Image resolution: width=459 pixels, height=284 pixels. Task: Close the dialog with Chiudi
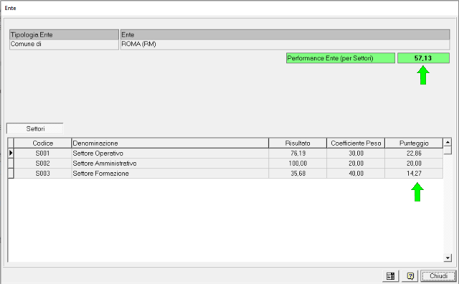[x=438, y=276]
